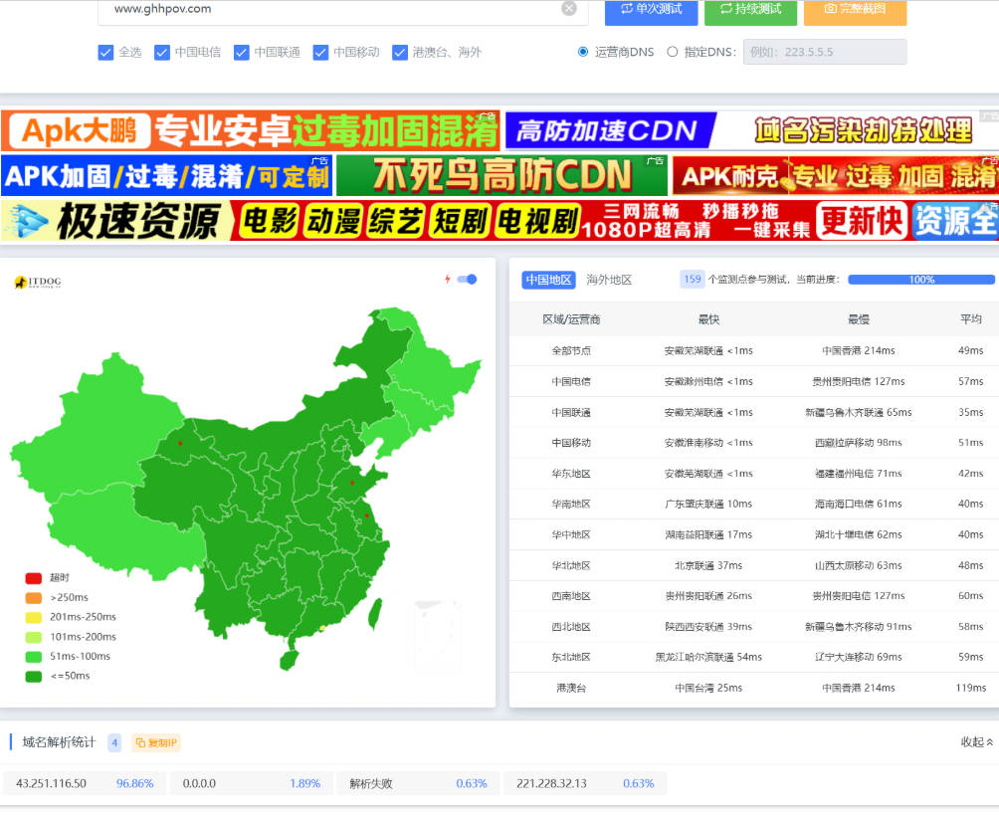Click the 复制IP copy button
Screen dimensions: 999x819
coord(156,742)
